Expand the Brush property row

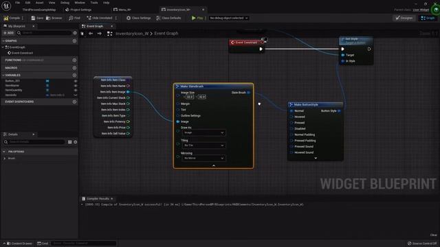point(5,158)
